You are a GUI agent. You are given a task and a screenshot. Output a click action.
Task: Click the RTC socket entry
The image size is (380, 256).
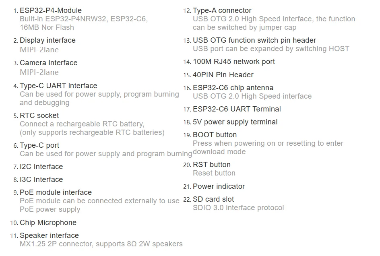(39, 116)
